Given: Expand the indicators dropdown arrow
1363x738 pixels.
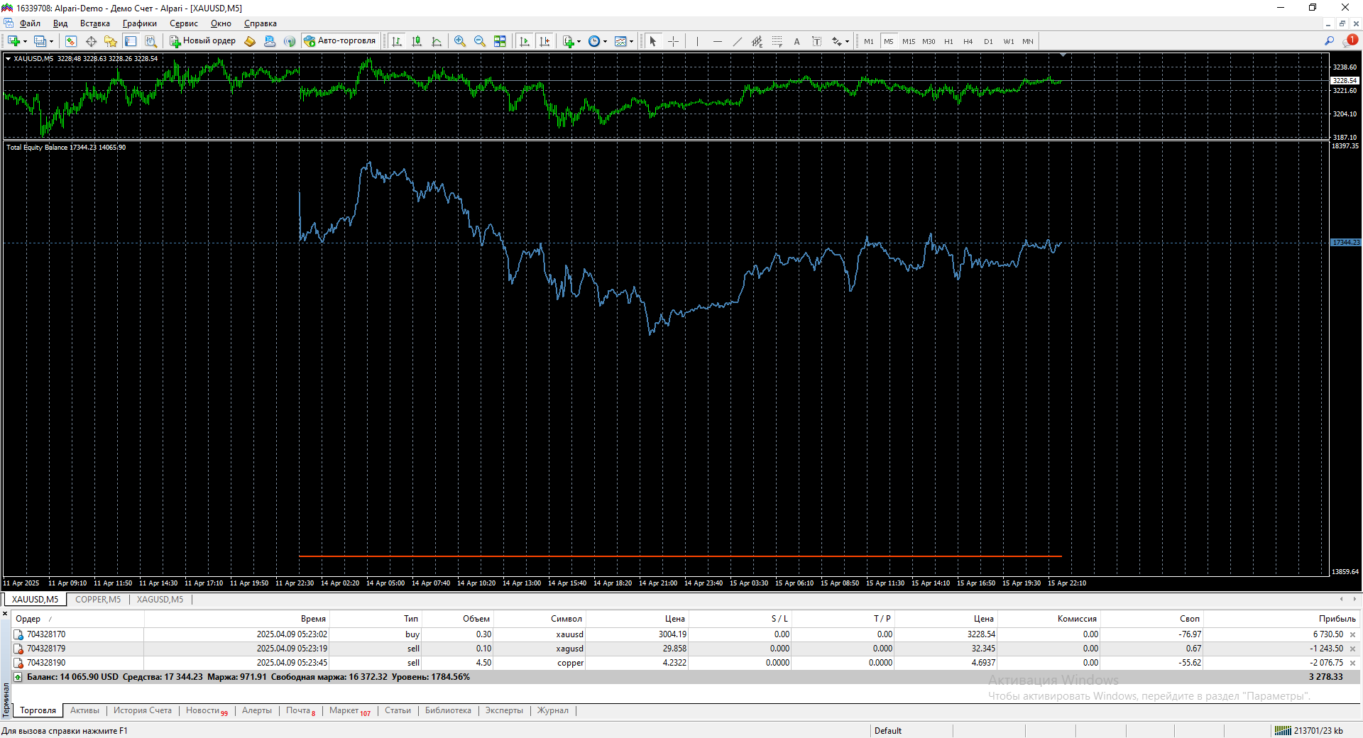Looking at the screenshot, I should point(579,41).
